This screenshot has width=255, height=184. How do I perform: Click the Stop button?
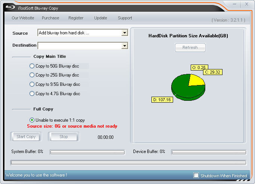(x=64, y=137)
